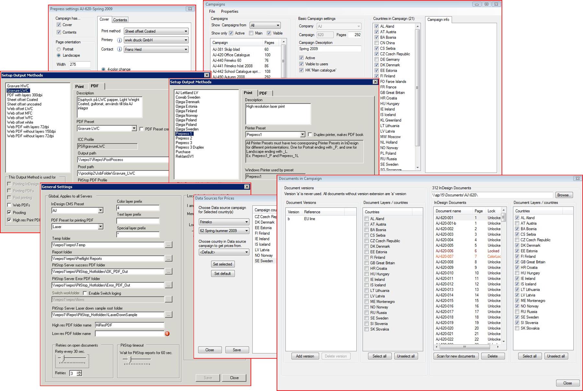Click the info icon beside Contact
The width and height of the screenshot is (583, 391).
coord(119,49)
